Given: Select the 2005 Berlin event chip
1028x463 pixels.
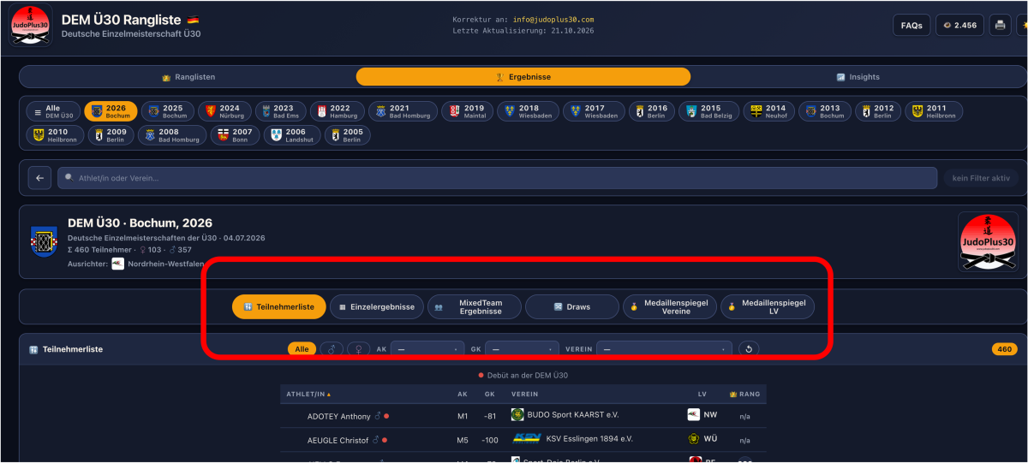Looking at the screenshot, I should click(x=347, y=135).
